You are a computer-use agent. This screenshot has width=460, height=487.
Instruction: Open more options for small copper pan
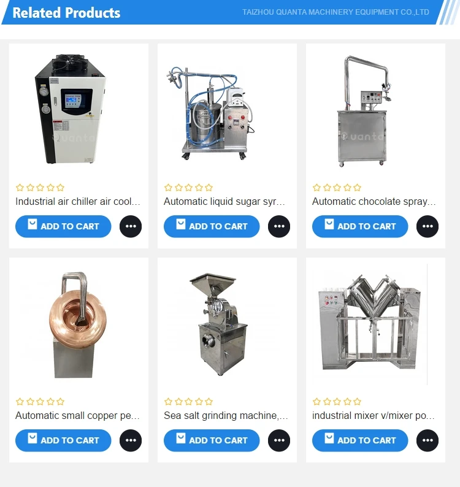tap(131, 440)
